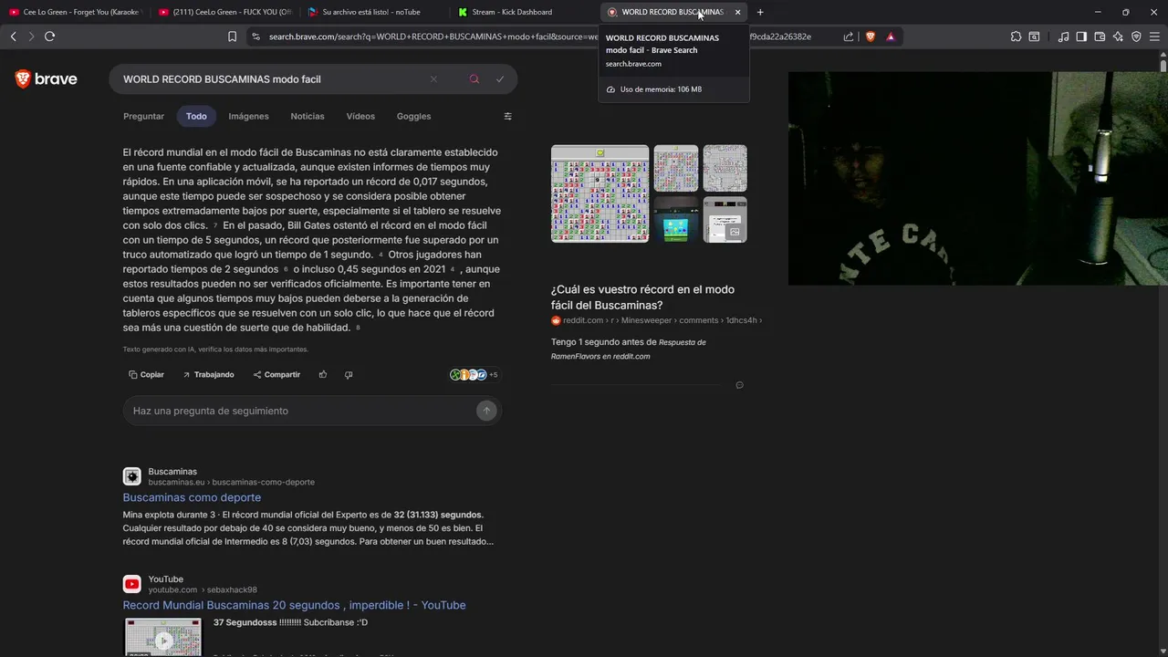
Task: Open the tab search icon in the toolbar
Action: 1034,36
